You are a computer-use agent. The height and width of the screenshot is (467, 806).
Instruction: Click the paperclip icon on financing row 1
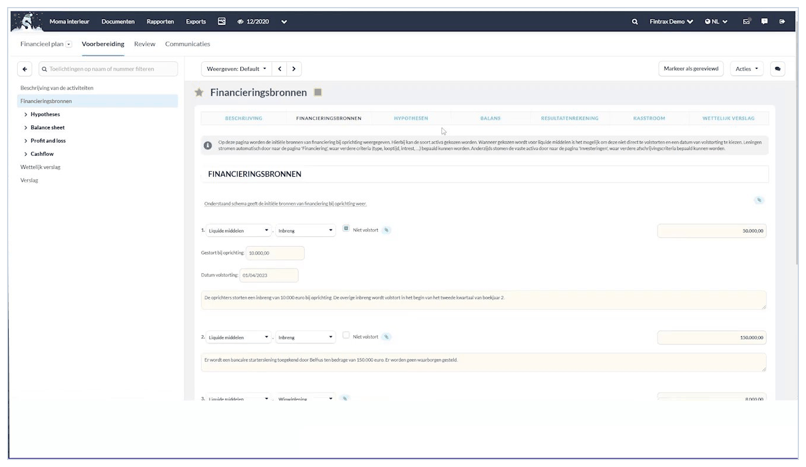tap(386, 230)
